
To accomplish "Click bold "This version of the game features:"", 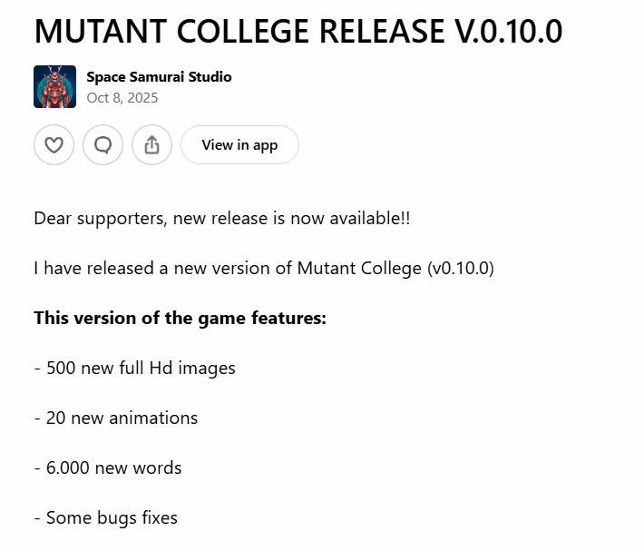I will (180, 319).
